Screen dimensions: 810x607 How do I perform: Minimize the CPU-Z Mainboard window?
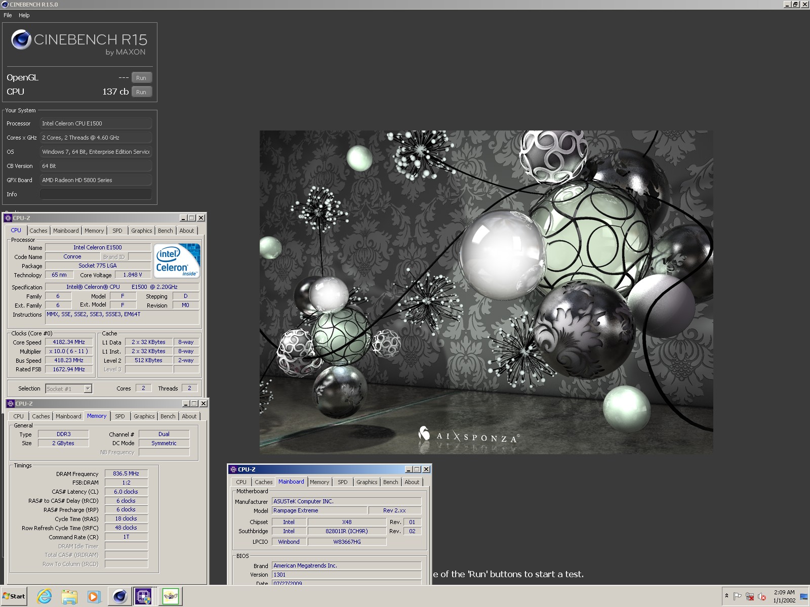pyautogui.click(x=408, y=469)
